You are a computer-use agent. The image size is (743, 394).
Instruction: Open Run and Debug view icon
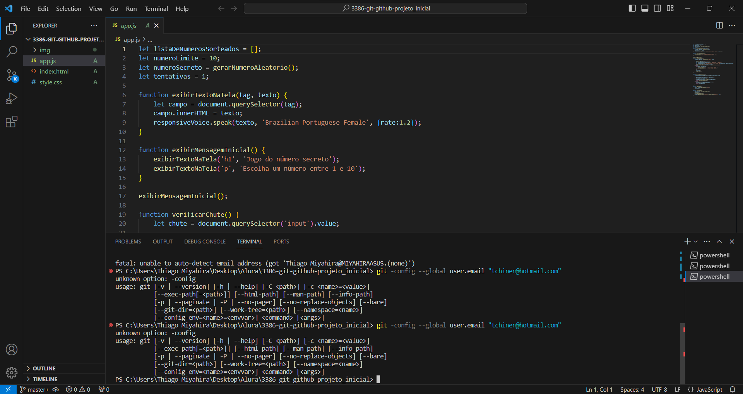coord(12,99)
